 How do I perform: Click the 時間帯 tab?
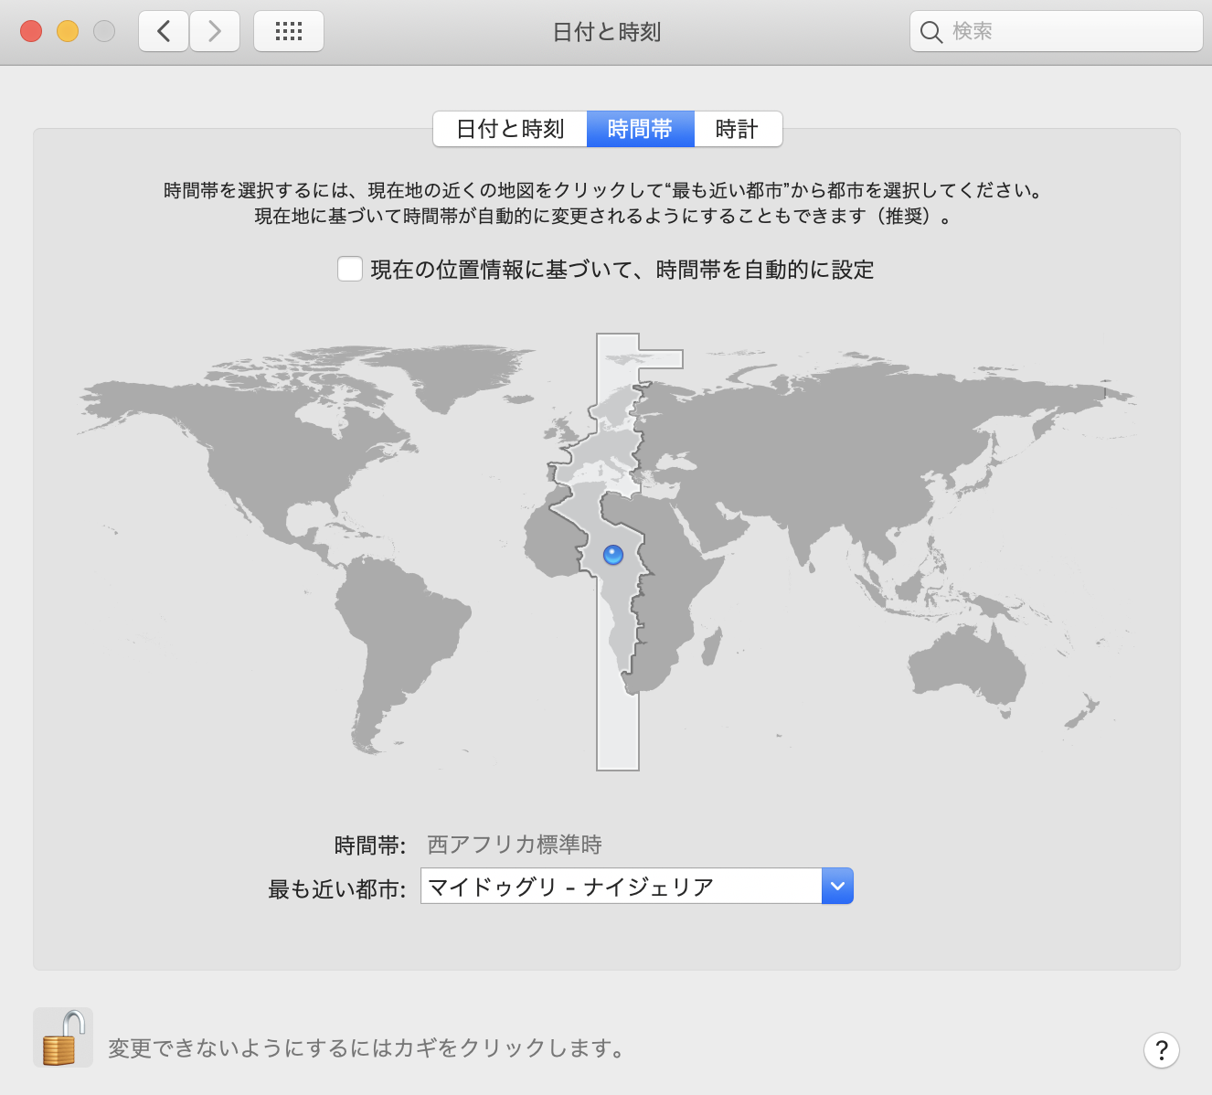point(640,129)
